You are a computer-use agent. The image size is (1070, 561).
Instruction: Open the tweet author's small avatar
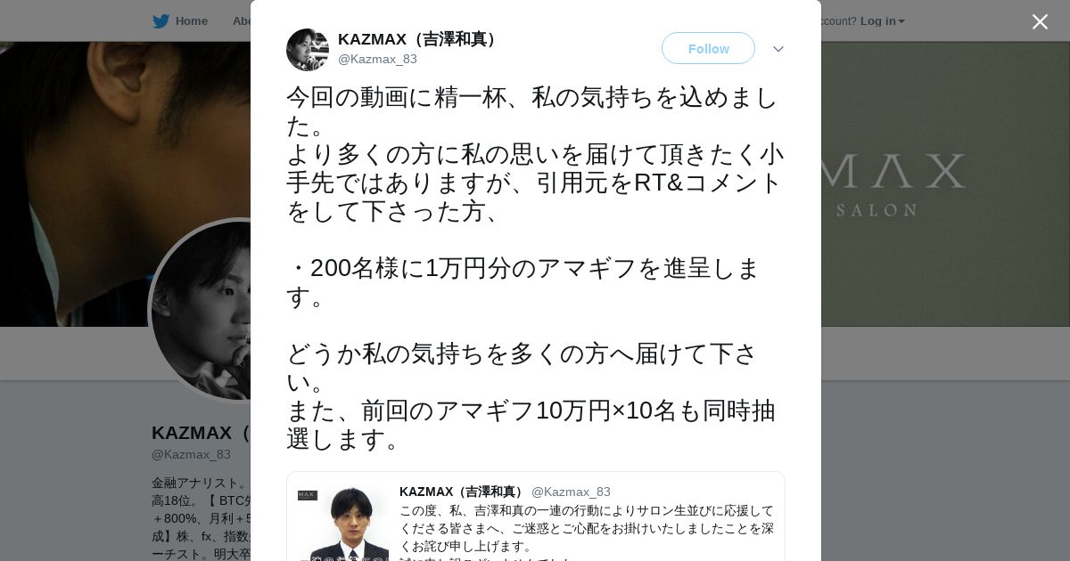[x=308, y=50]
